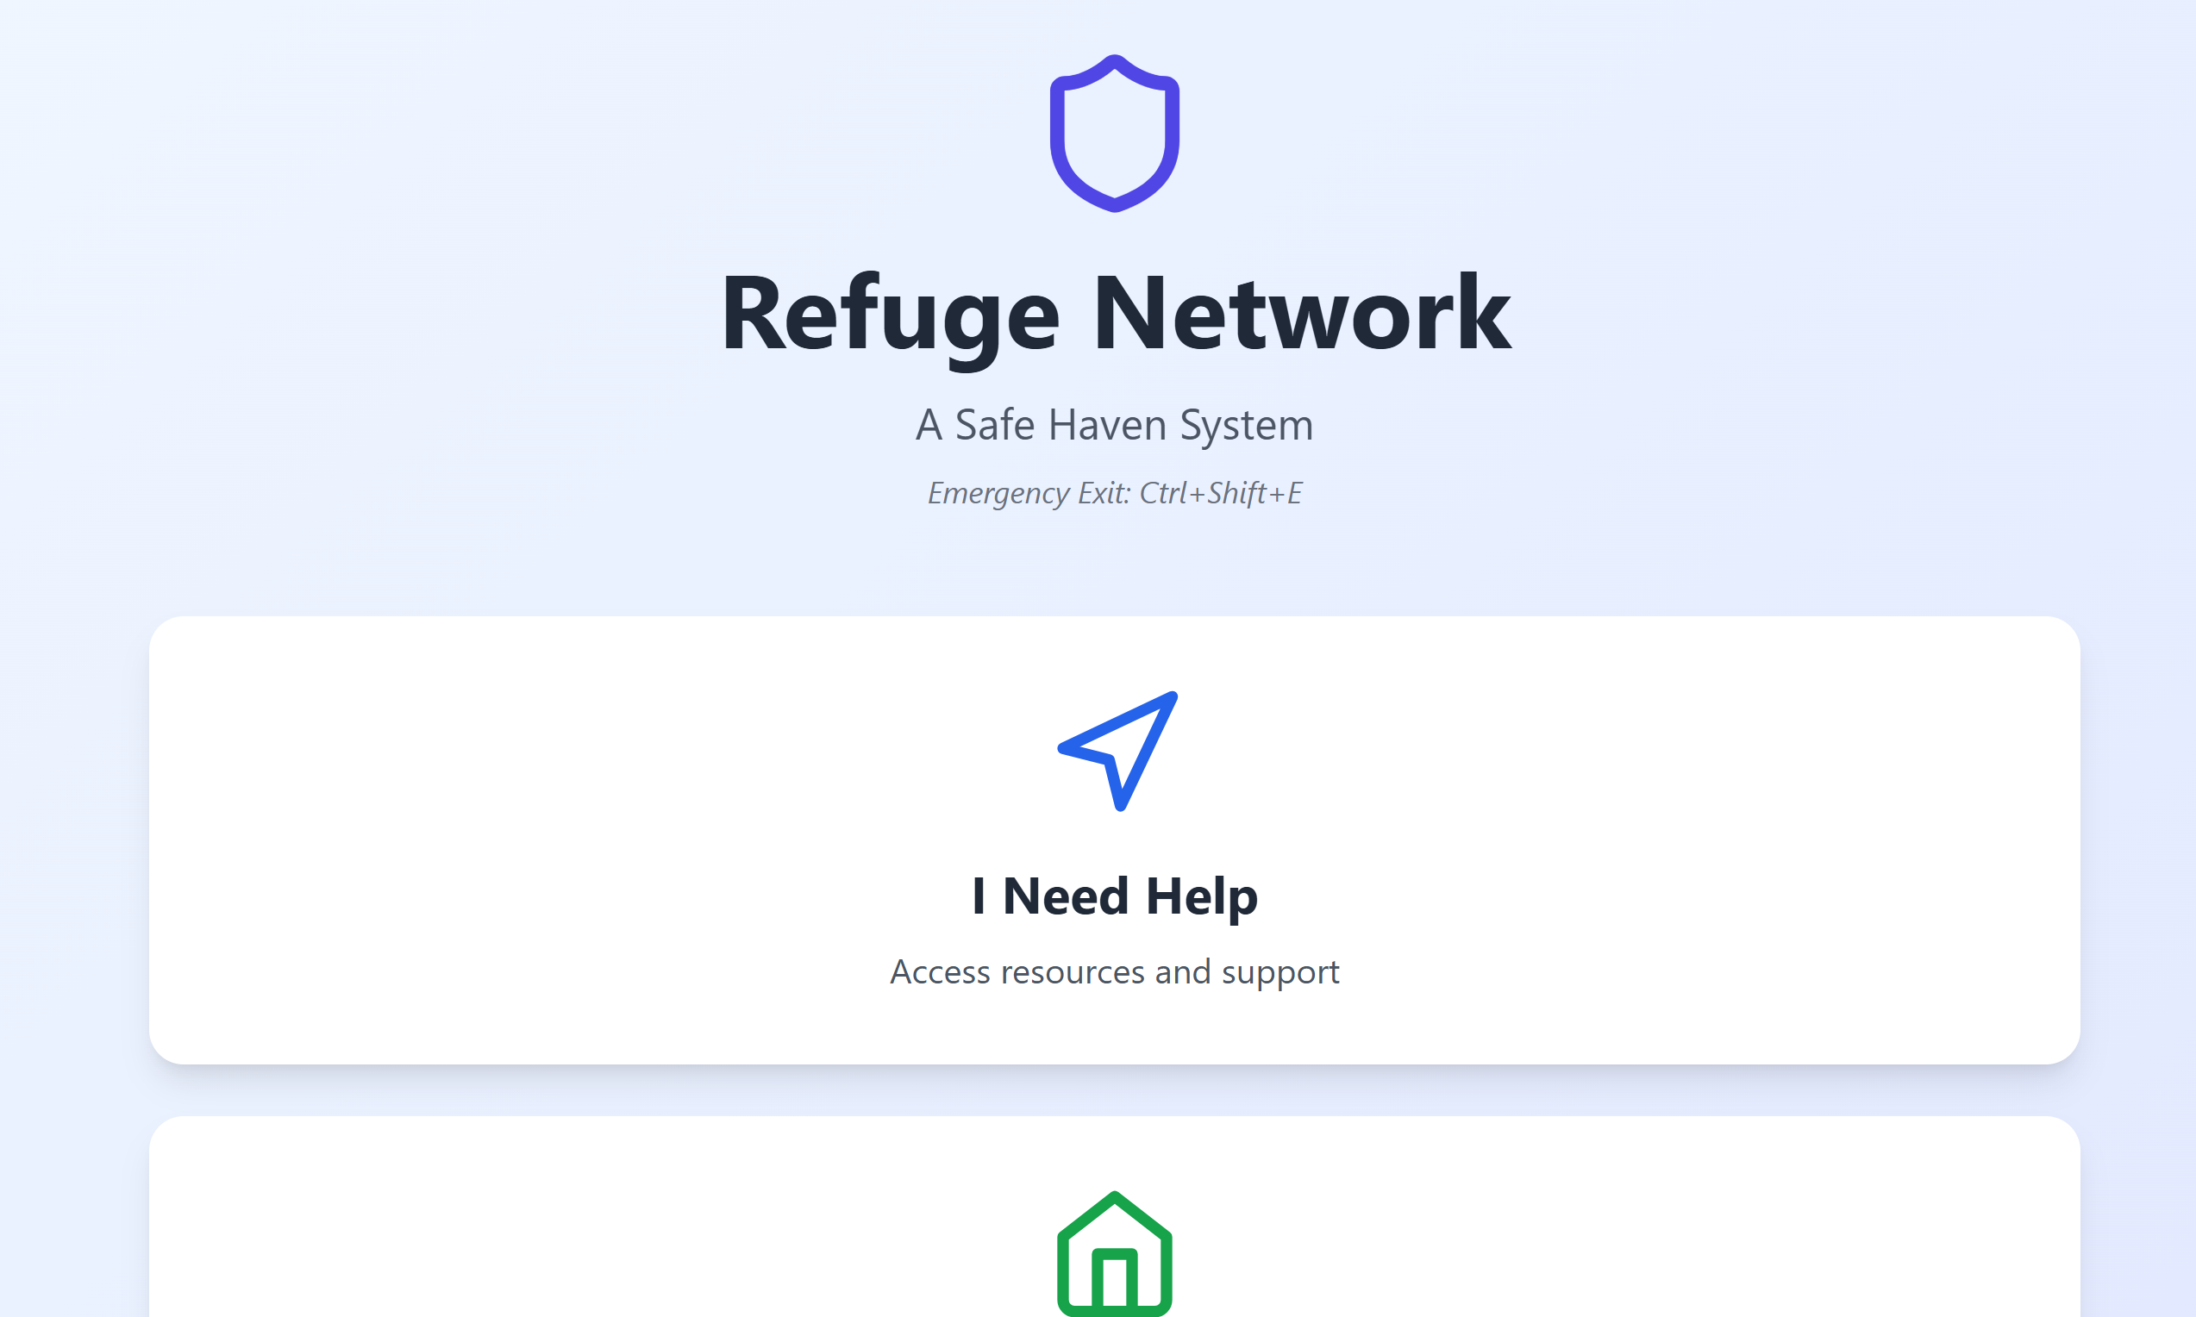Click the word "Emergency" below the subtitle
This screenshot has height=1317, width=2196.
pos(998,493)
